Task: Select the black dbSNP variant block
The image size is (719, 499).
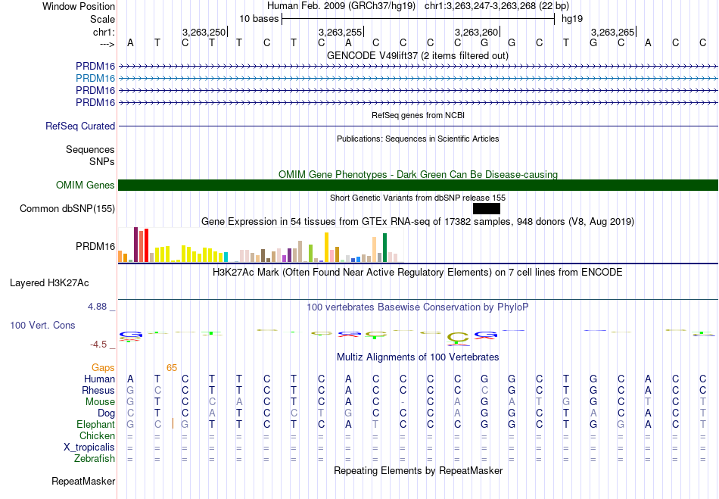Action: point(487,209)
